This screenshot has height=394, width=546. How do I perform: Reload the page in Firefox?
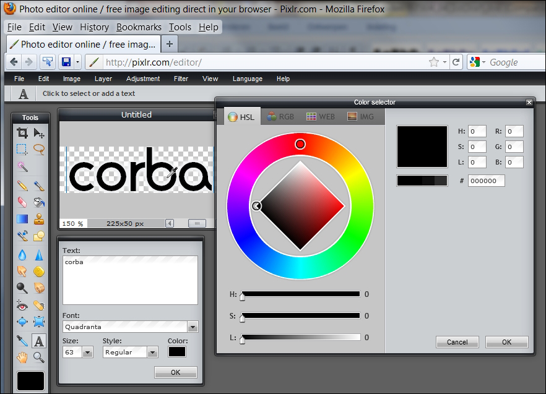(456, 62)
